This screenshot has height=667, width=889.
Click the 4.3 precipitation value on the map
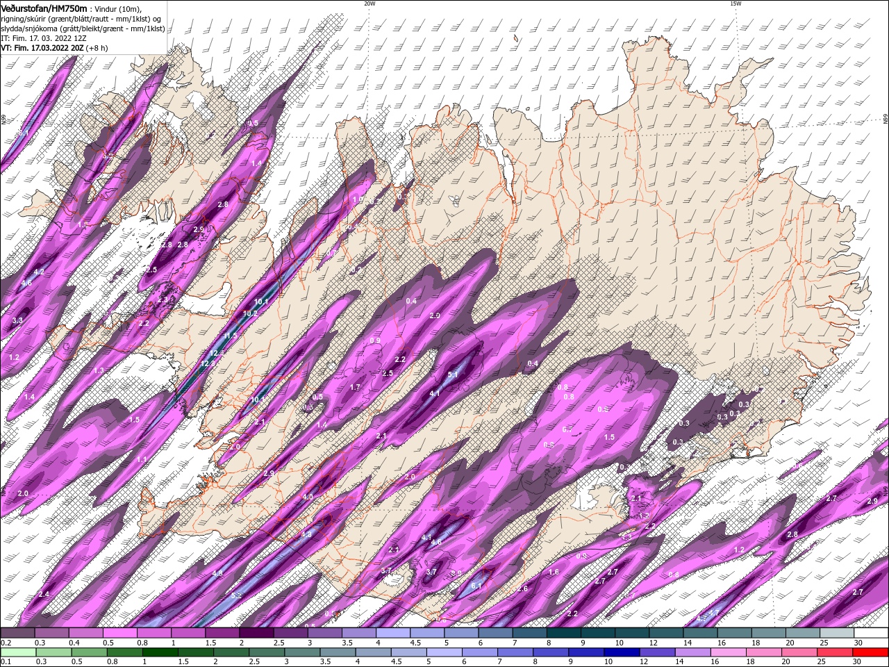(x=306, y=534)
